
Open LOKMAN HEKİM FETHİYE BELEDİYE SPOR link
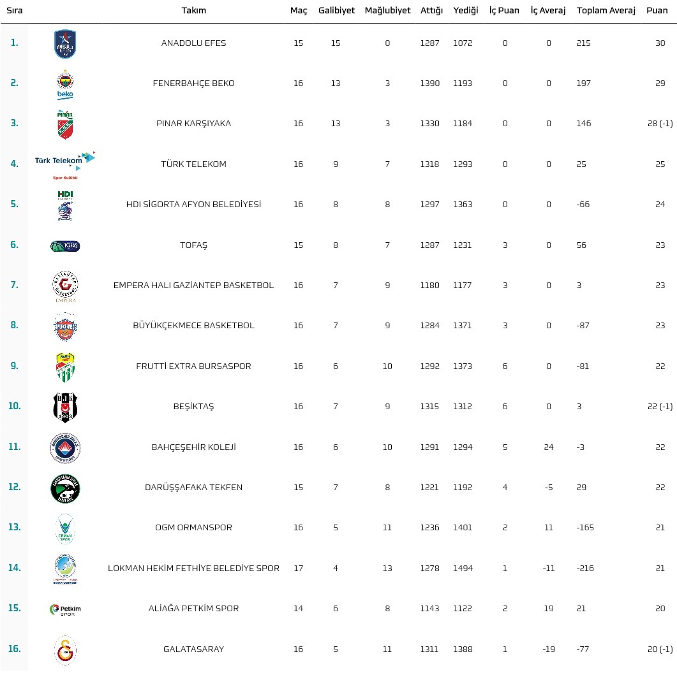point(194,568)
